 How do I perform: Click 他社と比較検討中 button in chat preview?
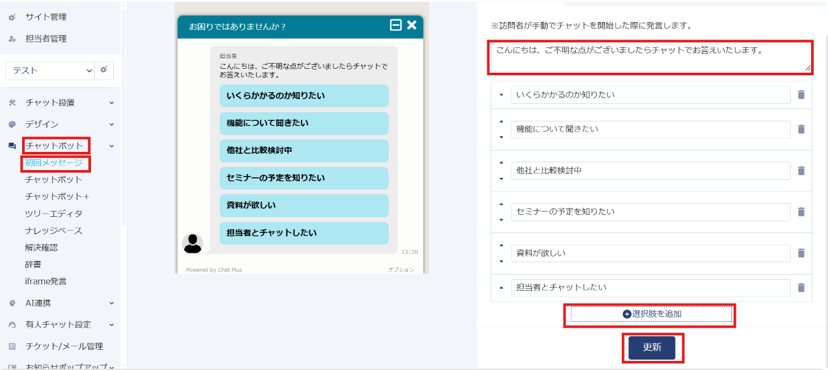pos(304,151)
